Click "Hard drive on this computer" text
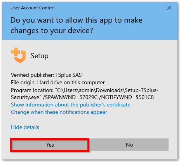181x163 pixels. pos(71,82)
